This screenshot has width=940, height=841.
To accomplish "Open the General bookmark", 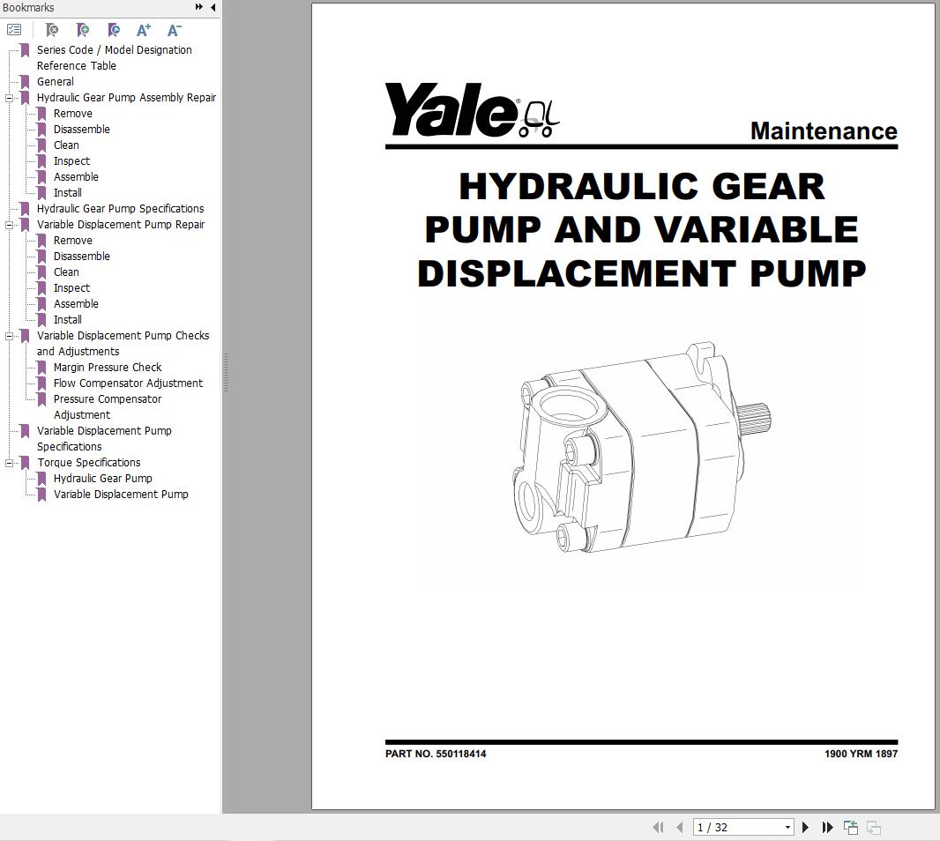I will 56,81.
